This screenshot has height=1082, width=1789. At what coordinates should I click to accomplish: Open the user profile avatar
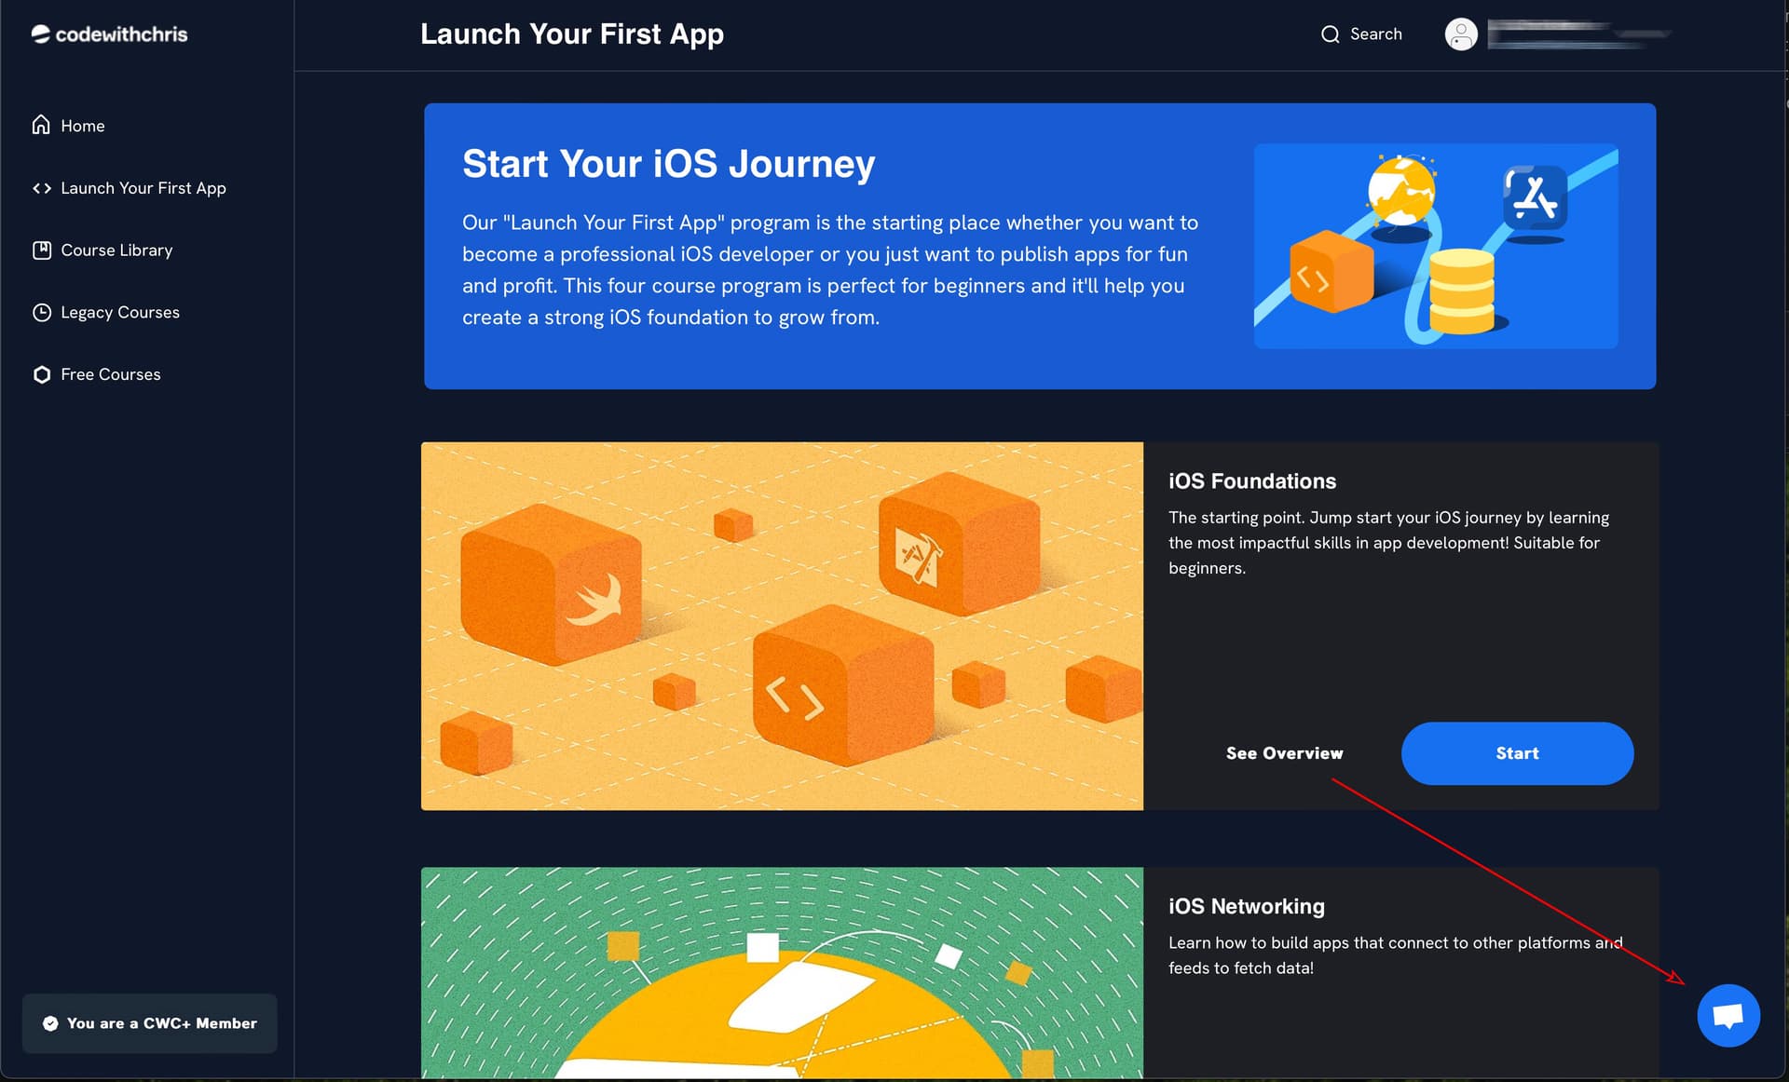point(1460,34)
